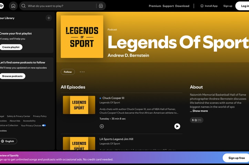
Task: Open the Spotify logo home link
Action: tap(1, 6)
